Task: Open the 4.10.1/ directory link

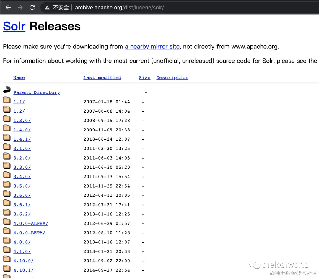Action: [x=23, y=270]
